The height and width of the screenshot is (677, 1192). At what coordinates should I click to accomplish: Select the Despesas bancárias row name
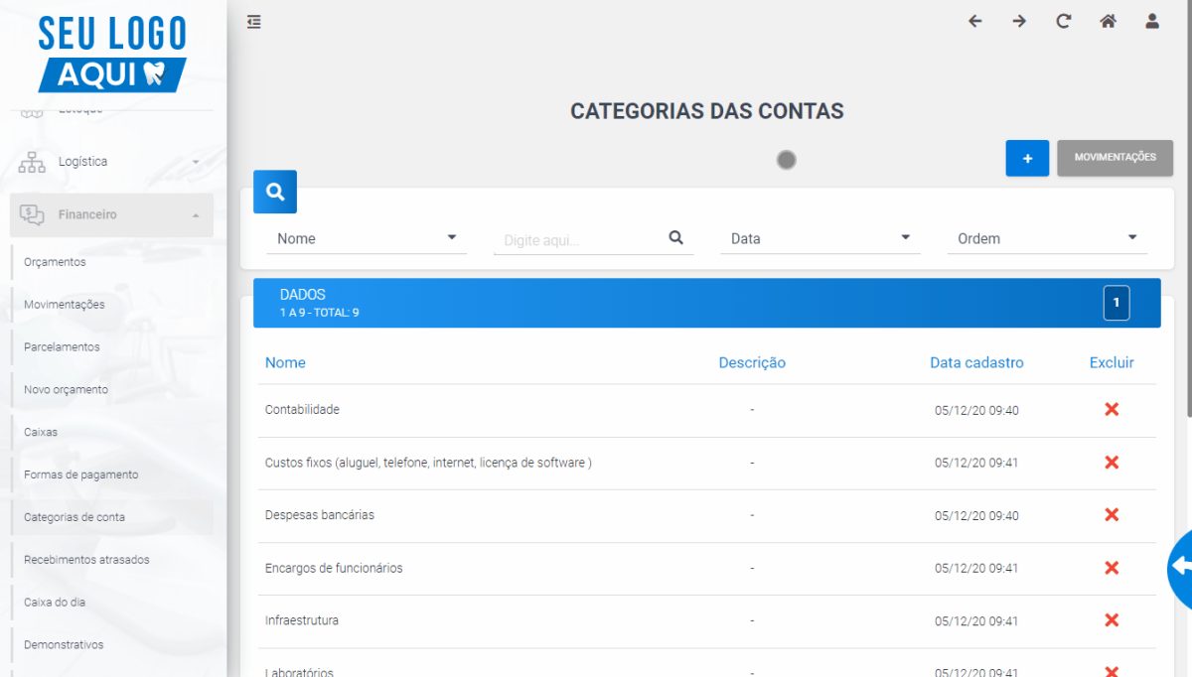320,515
